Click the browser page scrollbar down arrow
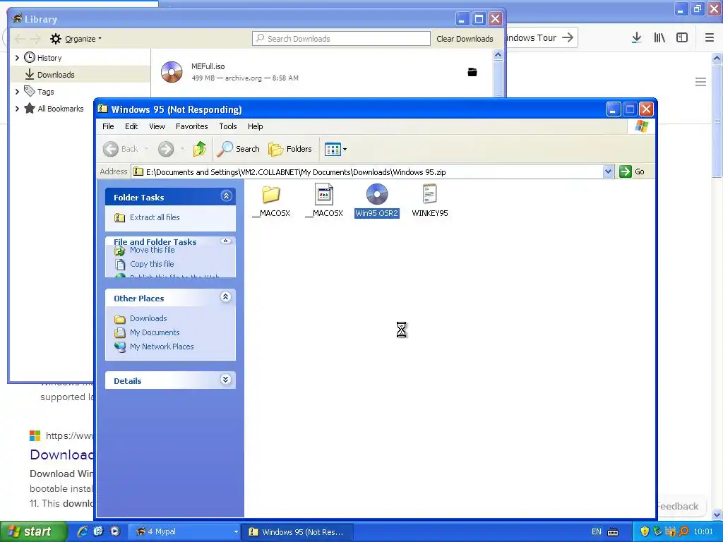723x542 pixels. pyautogui.click(x=717, y=514)
